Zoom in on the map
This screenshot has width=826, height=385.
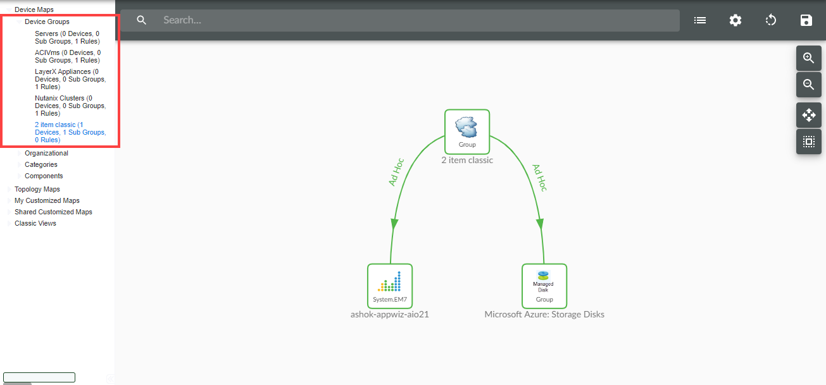(808, 58)
